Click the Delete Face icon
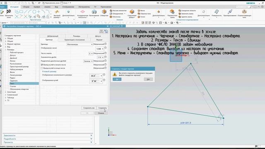This screenshot has height=149, width=265. [x=180, y=17]
